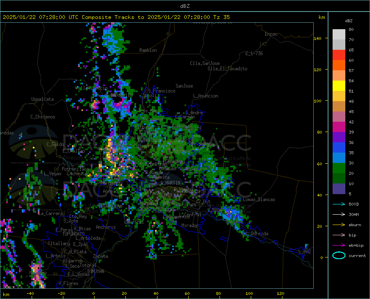Click the Mirador map label
The height and width of the screenshot is (299, 370).
(x=190, y=225)
